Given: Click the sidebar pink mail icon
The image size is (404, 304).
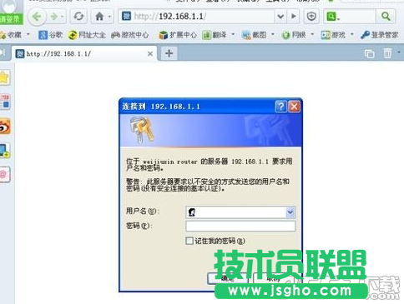Looking at the screenshot, I should 5,175.
